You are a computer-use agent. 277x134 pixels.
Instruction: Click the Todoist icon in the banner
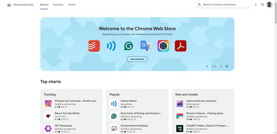(94, 46)
